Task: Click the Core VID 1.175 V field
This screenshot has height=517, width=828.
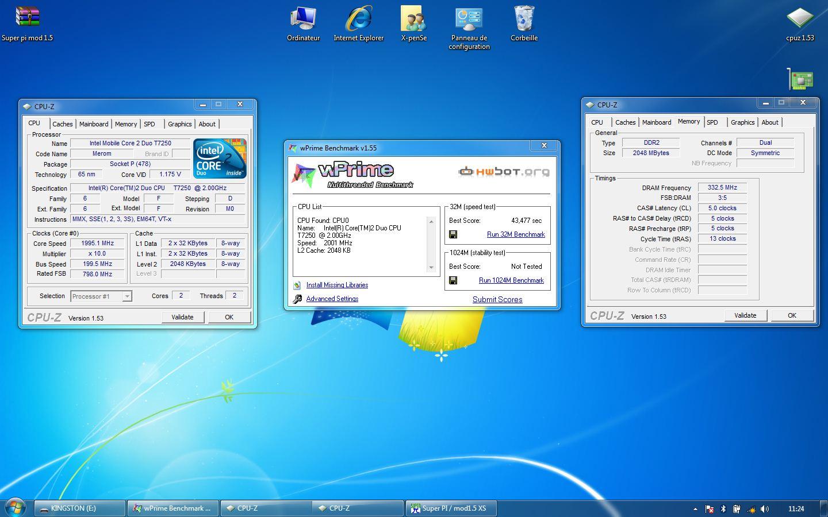Action: [170, 174]
